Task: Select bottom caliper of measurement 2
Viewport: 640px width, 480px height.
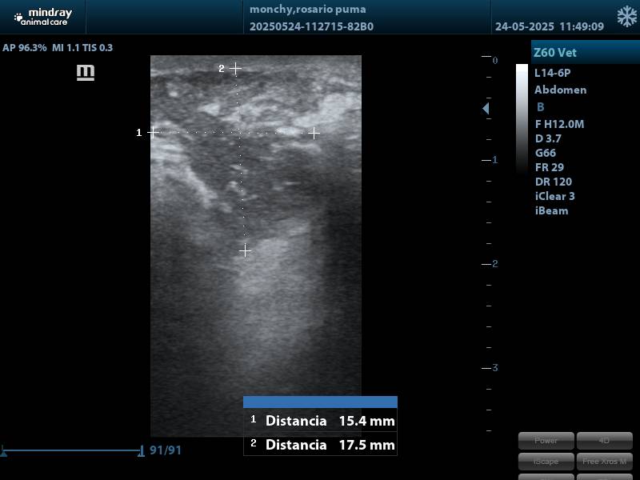Action: [x=245, y=251]
